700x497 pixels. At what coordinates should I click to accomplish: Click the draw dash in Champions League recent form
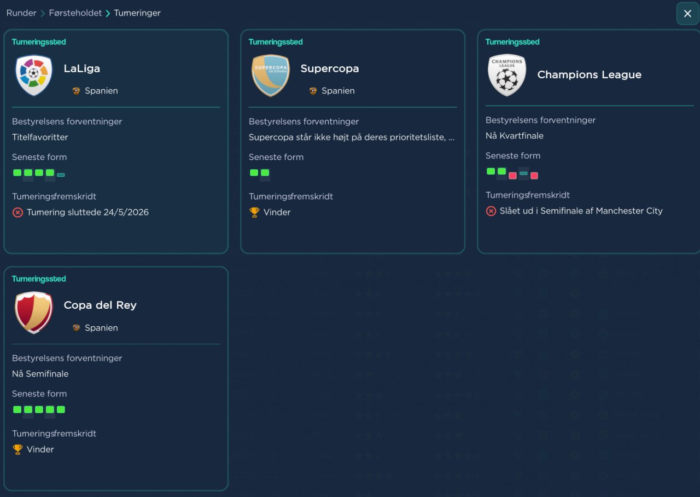[x=523, y=174]
